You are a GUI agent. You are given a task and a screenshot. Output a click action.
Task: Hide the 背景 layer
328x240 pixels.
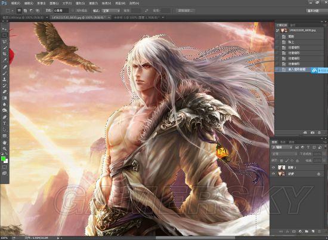[x=274, y=174]
